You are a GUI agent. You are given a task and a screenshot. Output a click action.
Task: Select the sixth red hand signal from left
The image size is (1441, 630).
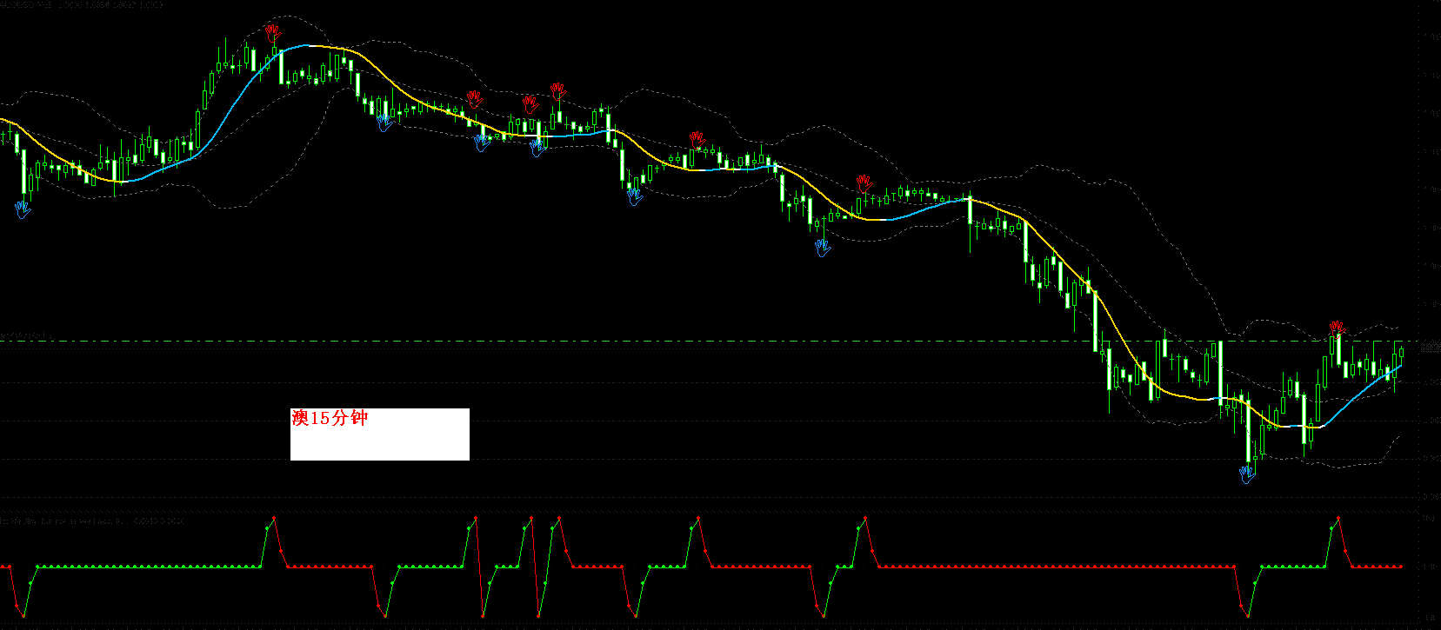coord(864,182)
